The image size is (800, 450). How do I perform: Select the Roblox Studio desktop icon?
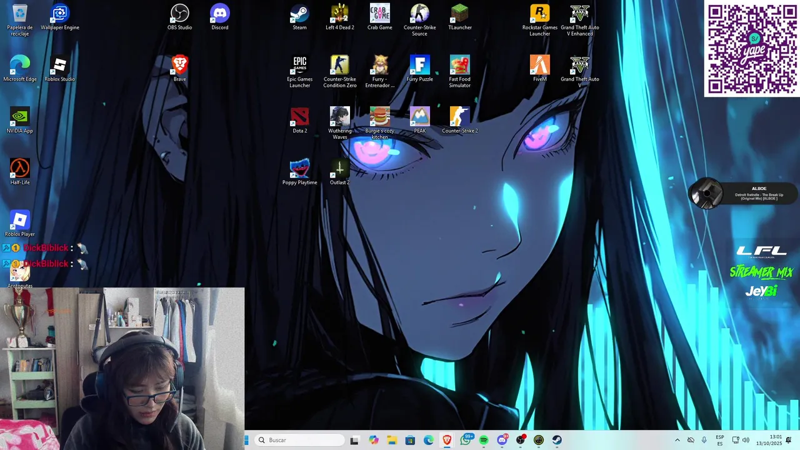click(60, 69)
